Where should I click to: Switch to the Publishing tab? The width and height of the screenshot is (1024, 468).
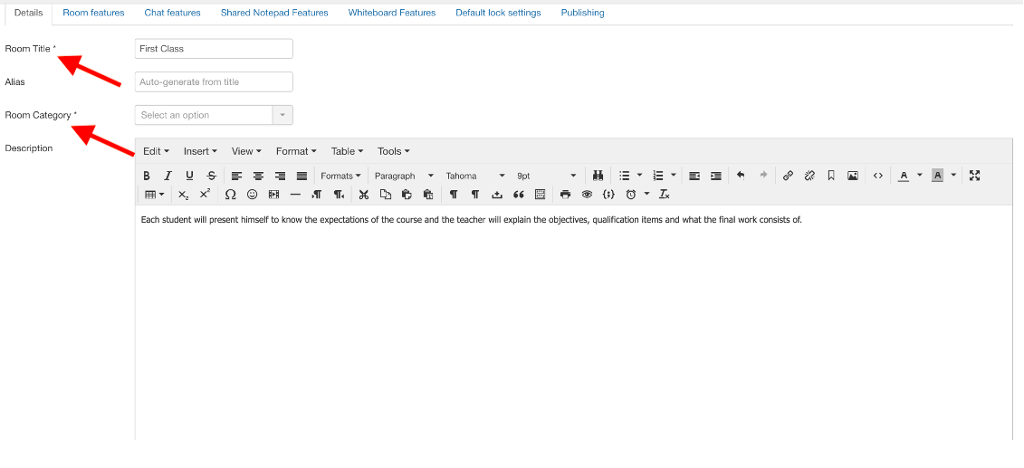coord(582,13)
